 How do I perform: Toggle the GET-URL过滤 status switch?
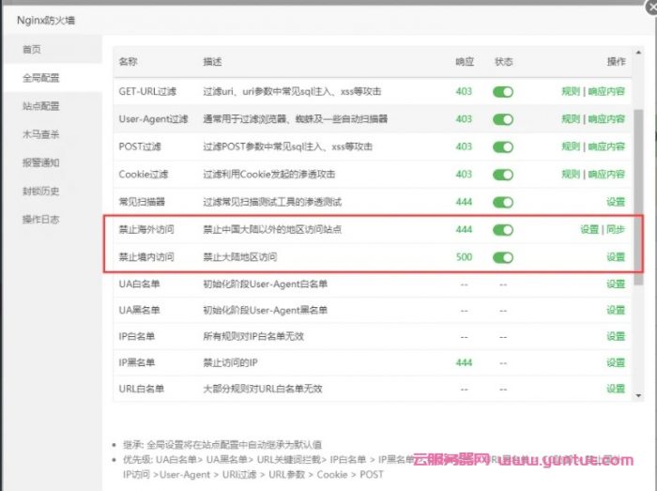[504, 92]
